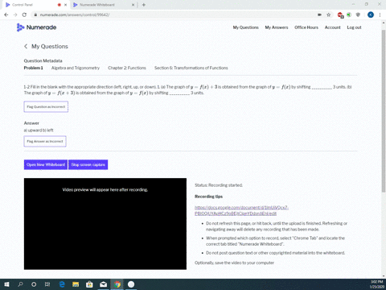Open the Chrome three-dot menu
This screenshot has height=290, width=386.
click(380, 14)
